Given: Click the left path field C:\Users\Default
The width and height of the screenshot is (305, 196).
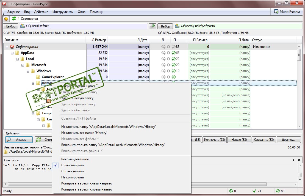Looking at the screenshot, I should pos(84,26).
